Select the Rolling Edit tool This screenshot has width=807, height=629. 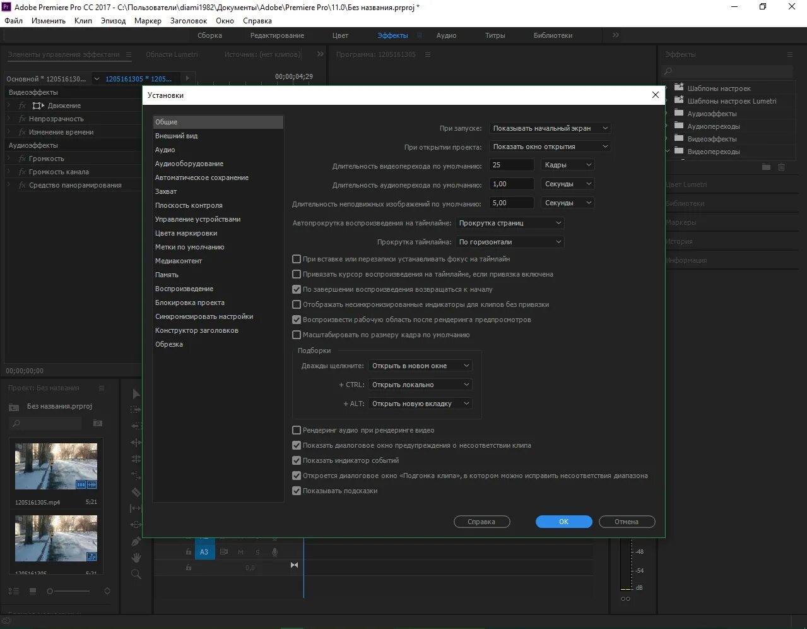click(x=136, y=459)
